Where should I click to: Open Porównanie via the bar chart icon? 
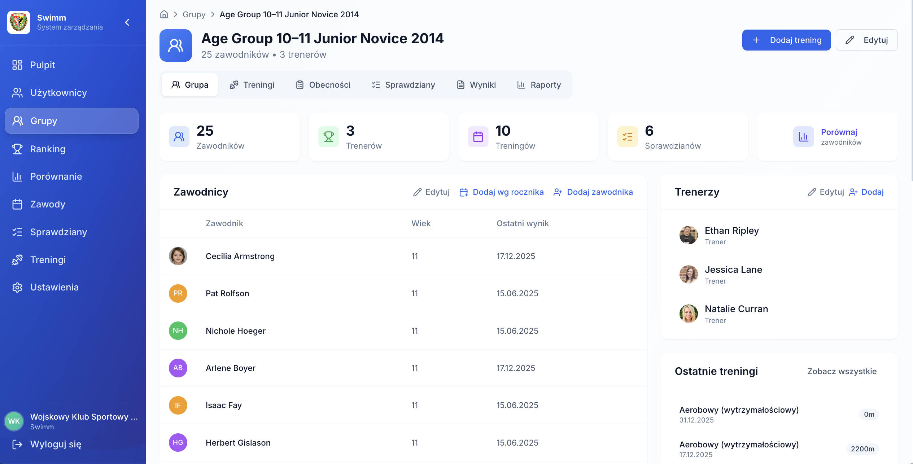17,176
